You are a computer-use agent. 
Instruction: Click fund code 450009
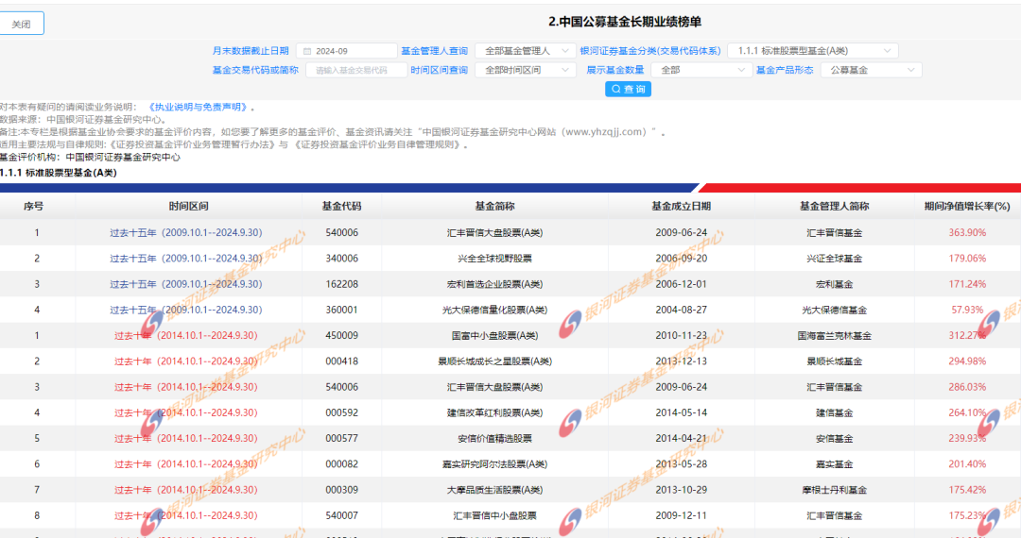tap(342, 336)
